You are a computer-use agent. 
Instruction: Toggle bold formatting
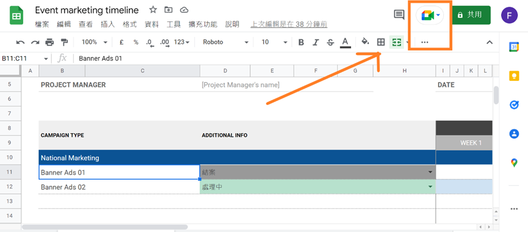click(301, 42)
